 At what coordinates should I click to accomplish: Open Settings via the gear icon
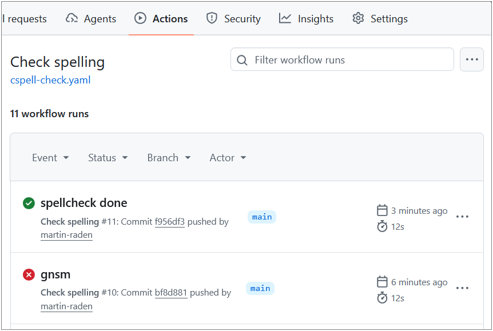[358, 18]
